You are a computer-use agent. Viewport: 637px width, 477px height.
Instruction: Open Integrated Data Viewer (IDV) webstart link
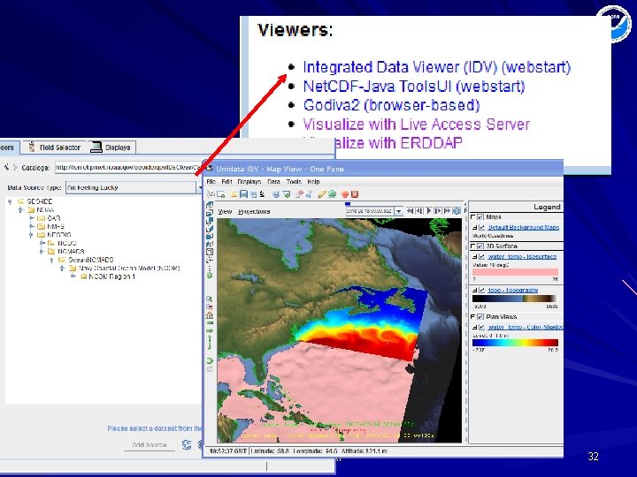tap(437, 67)
